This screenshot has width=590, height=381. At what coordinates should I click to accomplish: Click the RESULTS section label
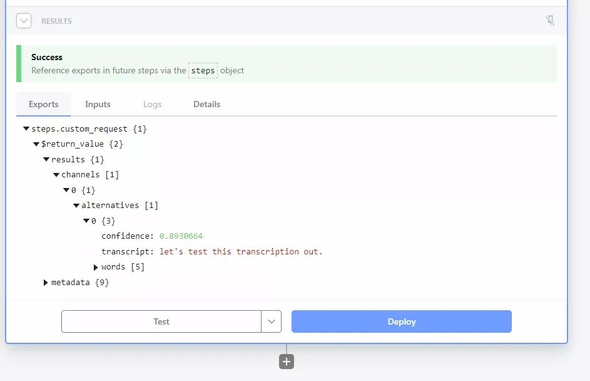pyautogui.click(x=56, y=21)
